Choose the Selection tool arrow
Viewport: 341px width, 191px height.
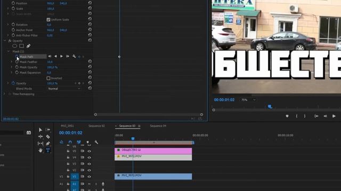click(40, 129)
